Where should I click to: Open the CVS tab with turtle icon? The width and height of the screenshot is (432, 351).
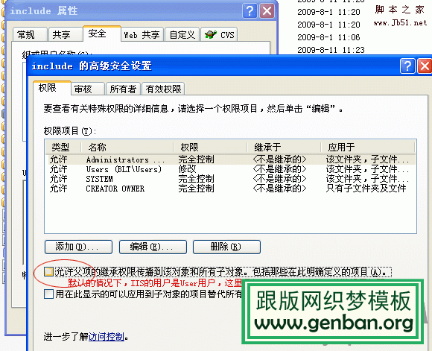[219, 35]
